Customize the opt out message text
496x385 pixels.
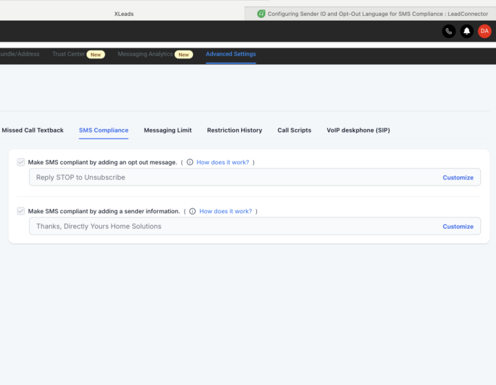click(457, 177)
